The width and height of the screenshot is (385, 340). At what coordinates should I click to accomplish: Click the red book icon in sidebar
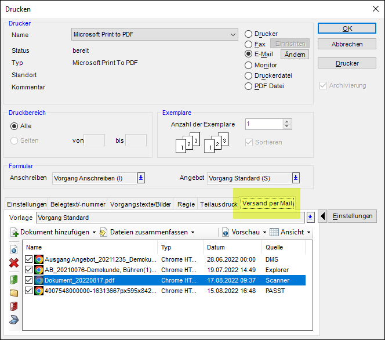(x=14, y=306)
